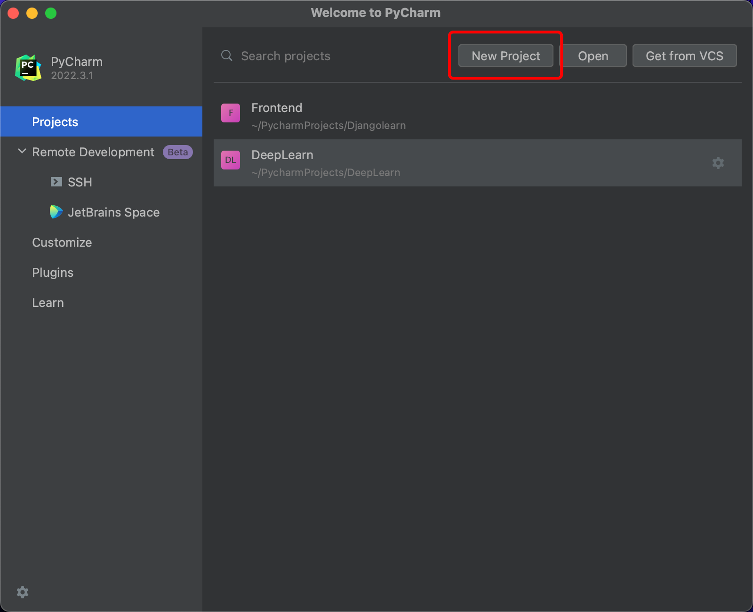Click the New Project button
753x612 pixels.
(506, 56)
